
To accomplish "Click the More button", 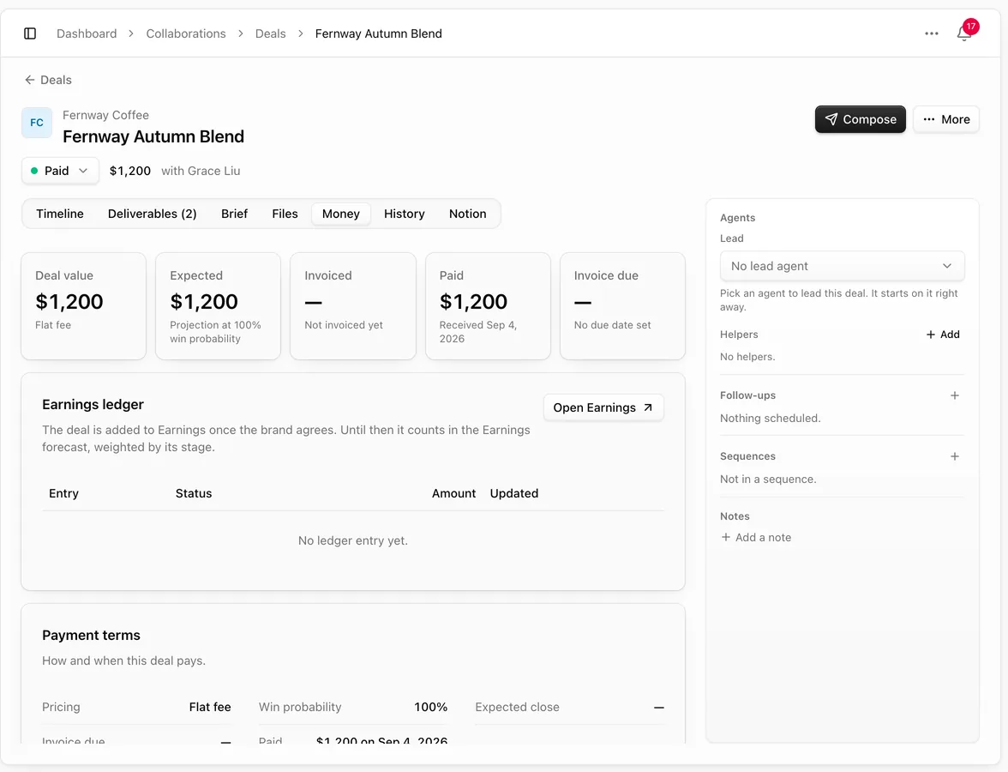I will [x=946, y=120].
